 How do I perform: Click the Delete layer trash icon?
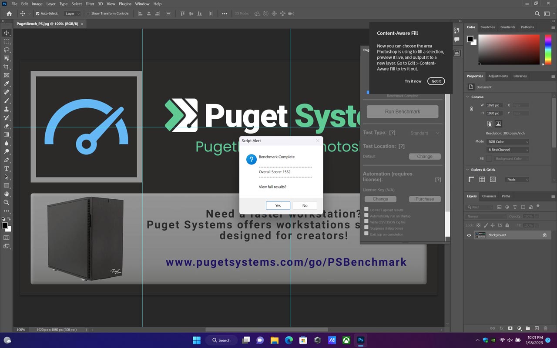pyautogui.click(x=546, y=328)
